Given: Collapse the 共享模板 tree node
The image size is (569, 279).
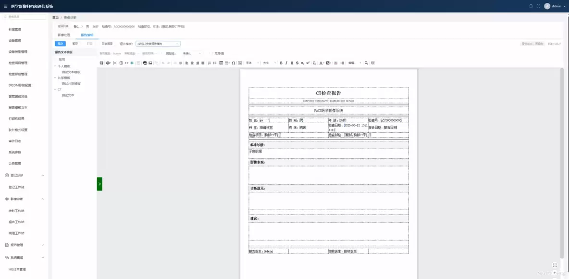Looking at the screenshot, I should [55, 78].
